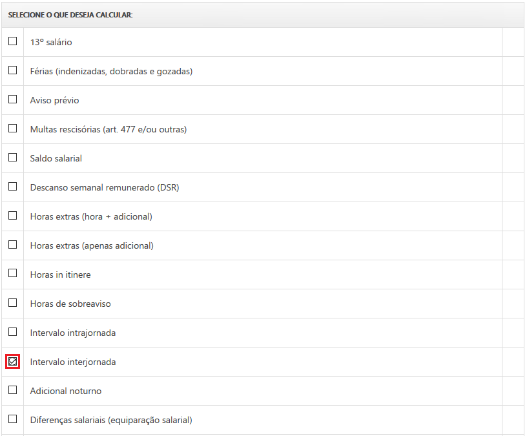Screen dimensions: 527x436
Task: Enable the Diferenças salariais (equiparação salarial) checkbox
Action: (12, 419)
